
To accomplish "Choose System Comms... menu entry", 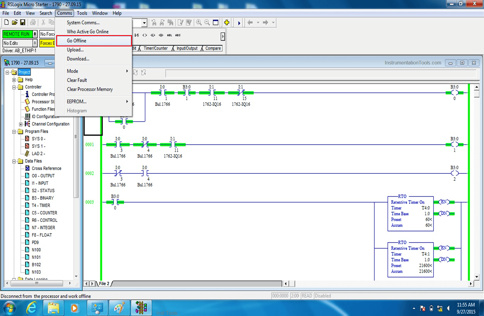I will coord(94,23).
